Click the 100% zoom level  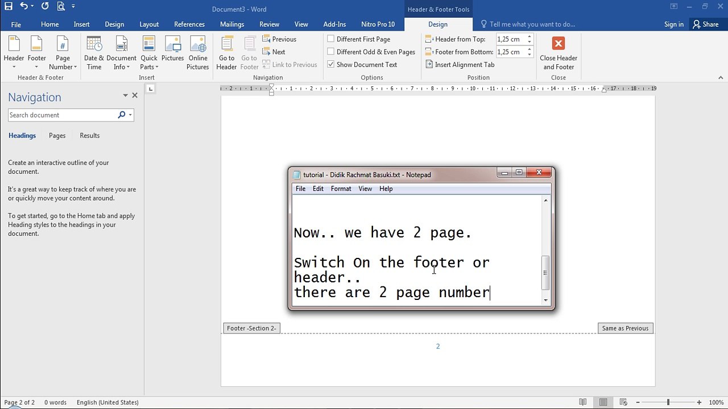(x=716, y=402)
